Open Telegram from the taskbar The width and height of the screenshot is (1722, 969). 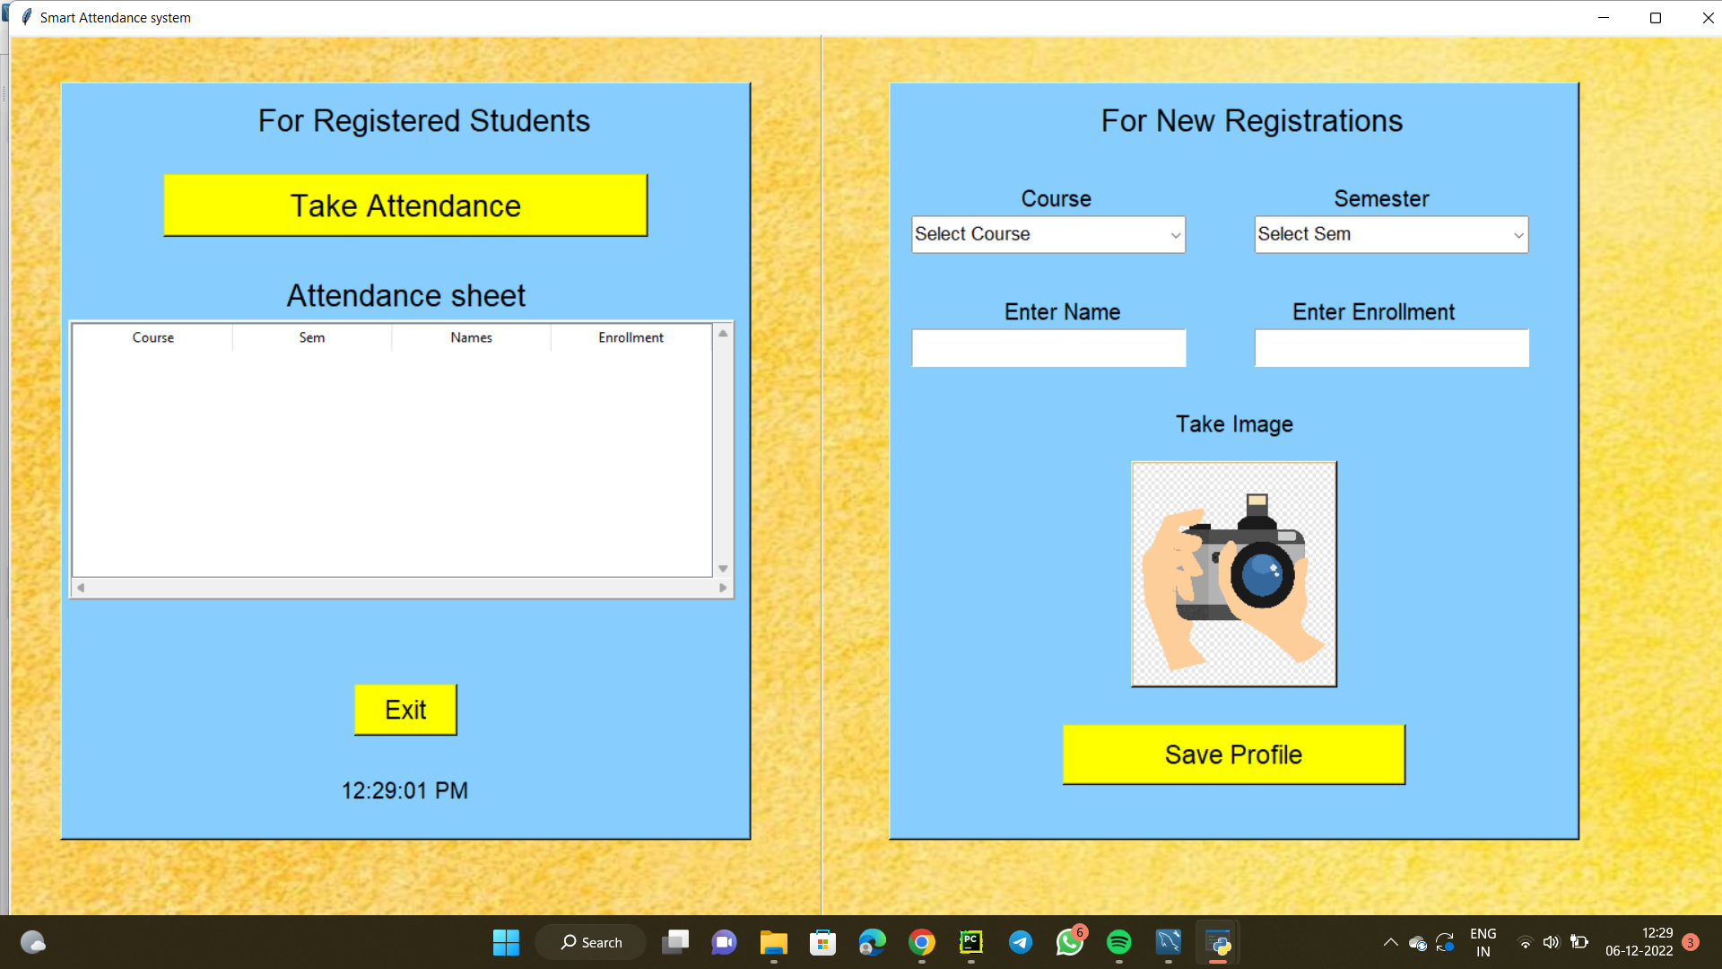(x=1021, y=942)
